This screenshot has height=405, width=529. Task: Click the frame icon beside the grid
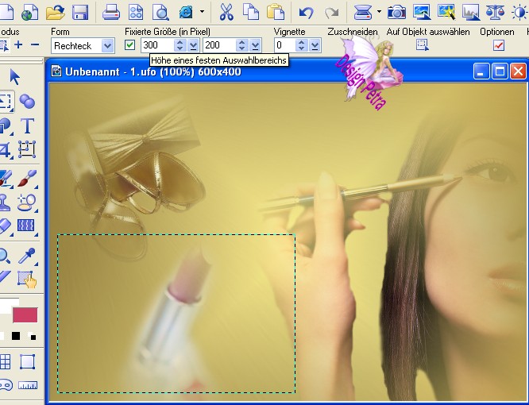[27, 362]
